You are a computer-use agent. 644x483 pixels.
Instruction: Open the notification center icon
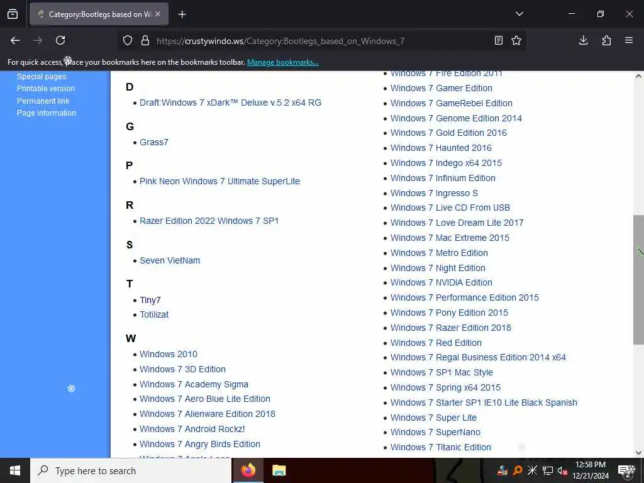[x=627, y=470]
